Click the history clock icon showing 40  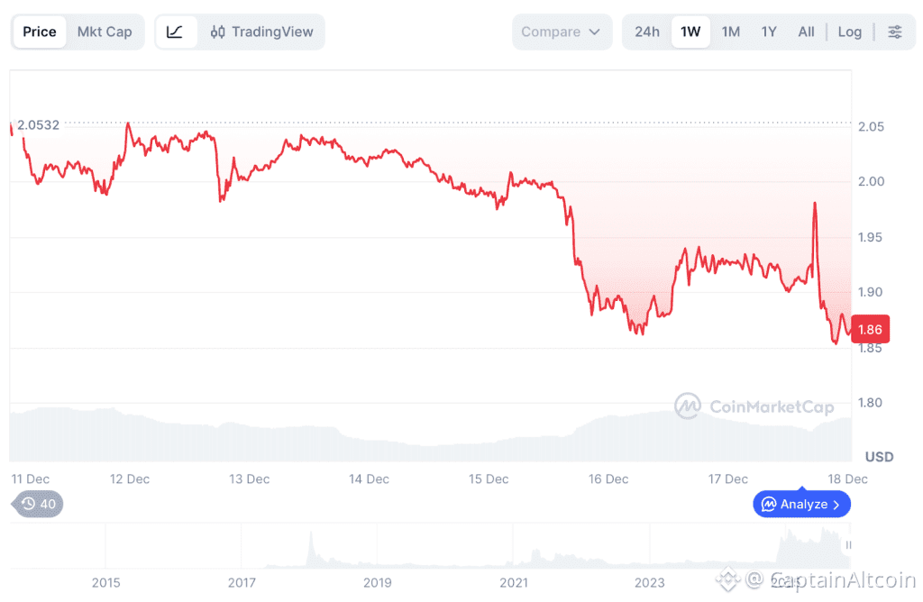click(37, 504)
